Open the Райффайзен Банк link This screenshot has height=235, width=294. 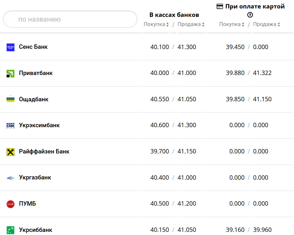[44, 152]
